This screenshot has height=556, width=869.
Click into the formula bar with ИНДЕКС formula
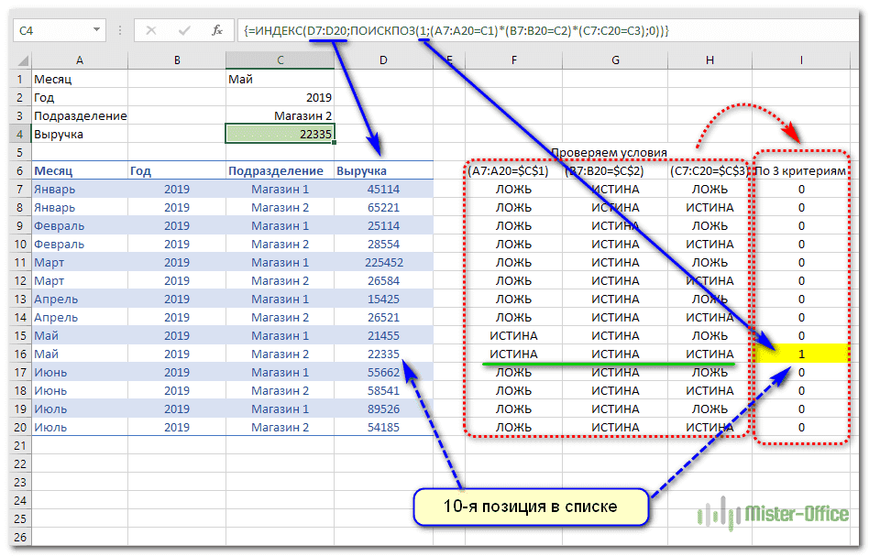click(x=550, y=31)
